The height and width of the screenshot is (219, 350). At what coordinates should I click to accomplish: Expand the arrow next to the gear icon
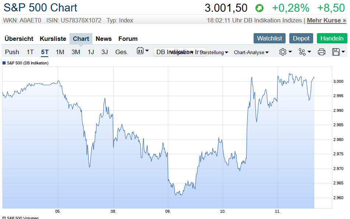click(x=290, y=52)
